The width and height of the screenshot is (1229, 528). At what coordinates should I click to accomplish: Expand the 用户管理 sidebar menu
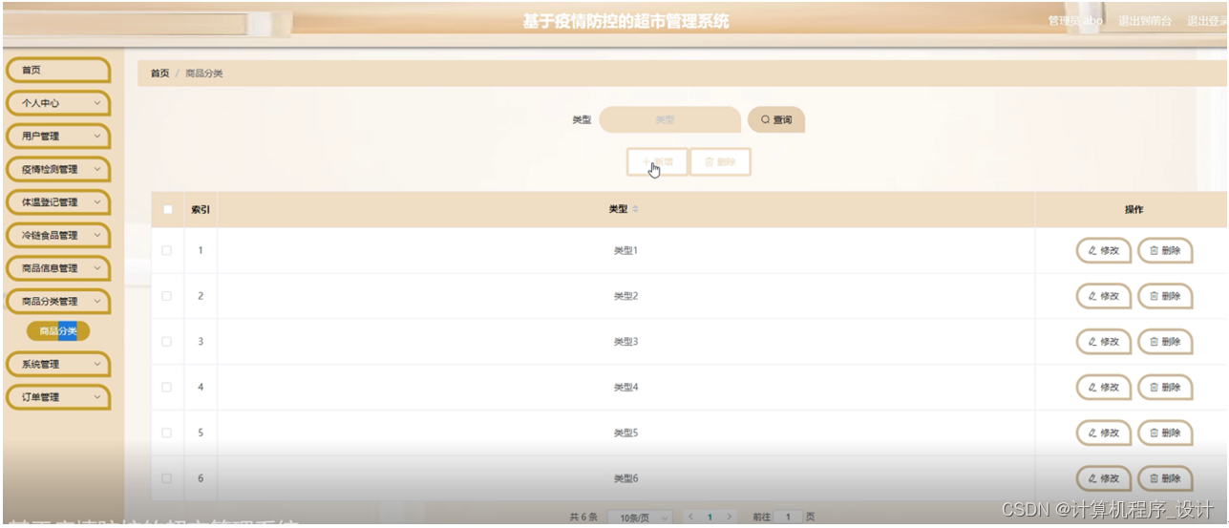[x=58, y=137]
